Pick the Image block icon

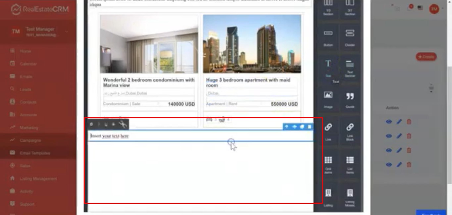click(x=328, y=98)
